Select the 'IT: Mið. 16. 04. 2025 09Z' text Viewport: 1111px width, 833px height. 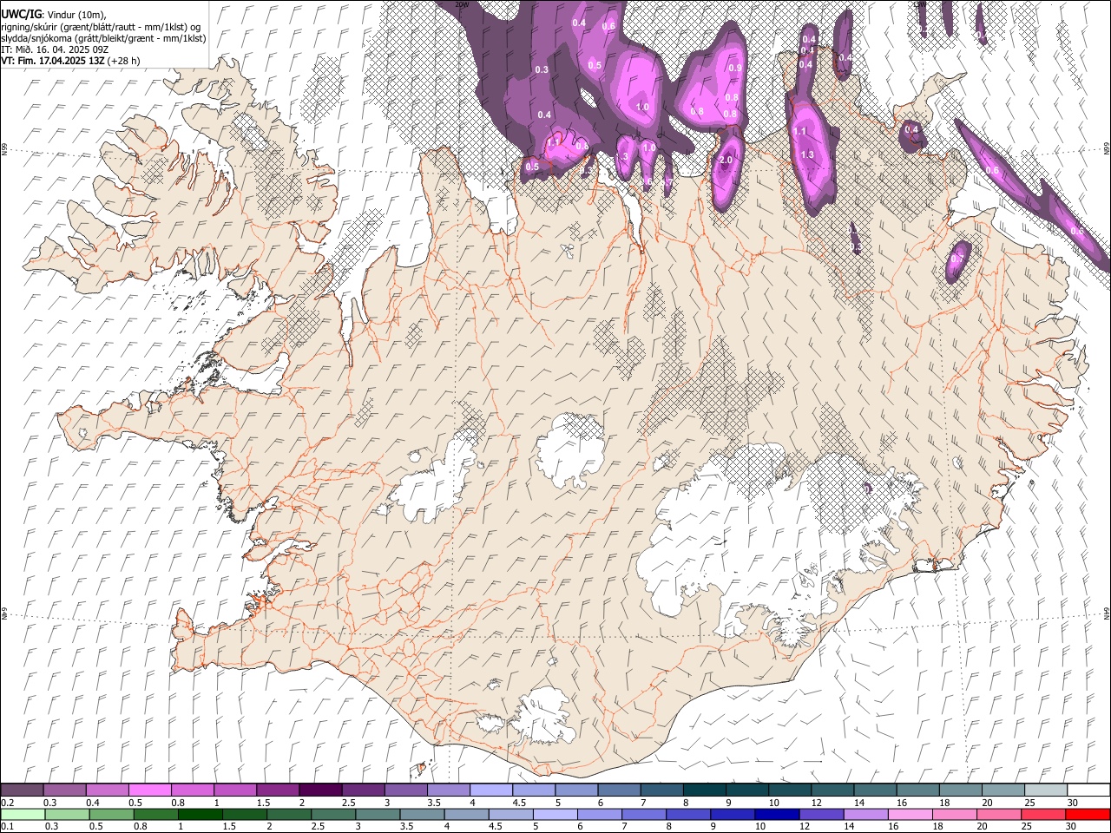(55, 49)
